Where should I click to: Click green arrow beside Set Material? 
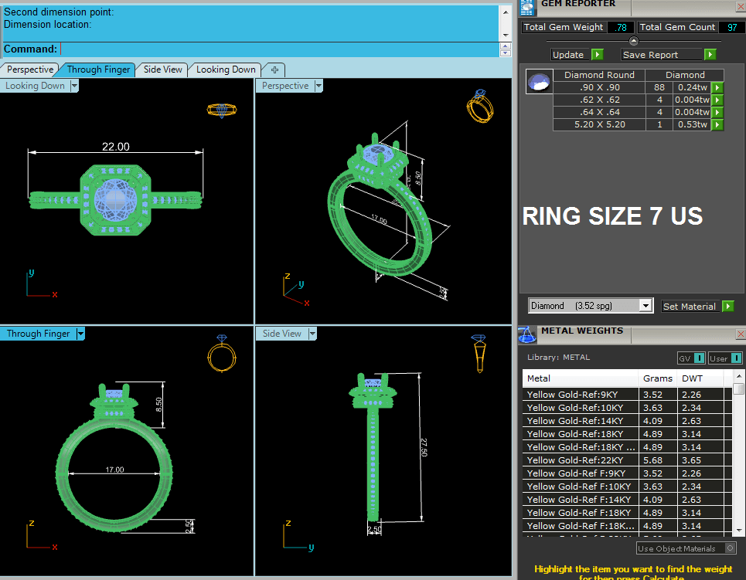pyautogui.click(x=727, y=307)
